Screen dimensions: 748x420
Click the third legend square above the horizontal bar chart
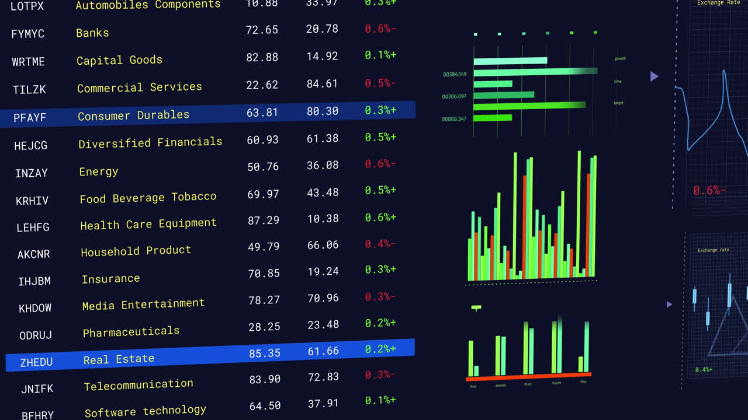[x=524, y=34]
